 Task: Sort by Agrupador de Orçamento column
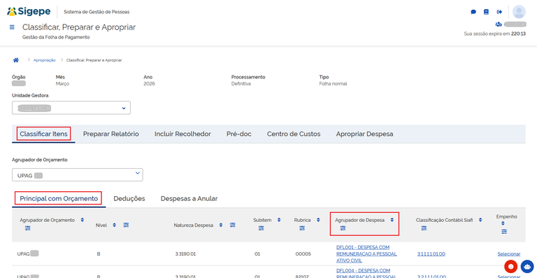coord(83,220)
